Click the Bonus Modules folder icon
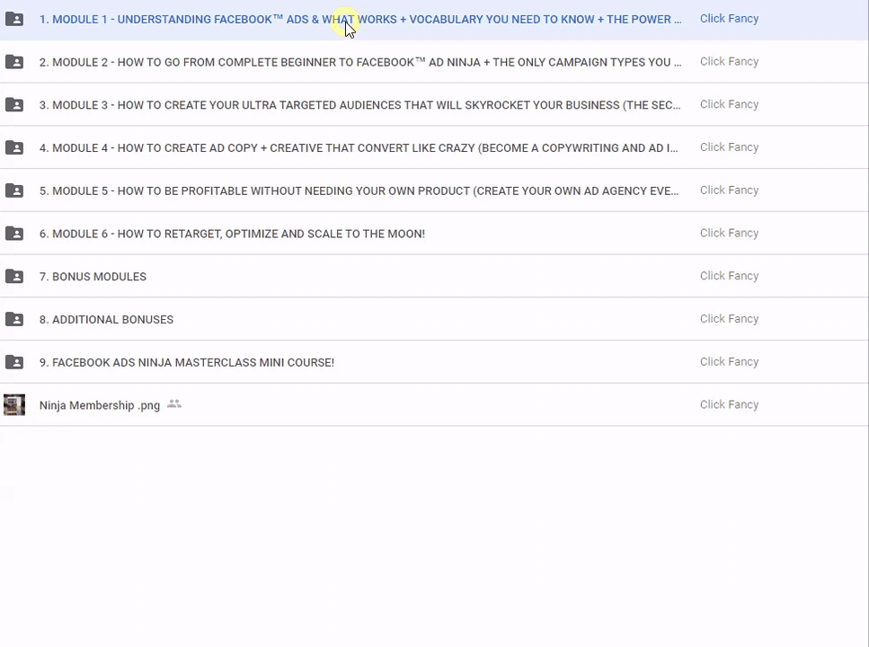This screenshot has height=647, width=869. 14,276
